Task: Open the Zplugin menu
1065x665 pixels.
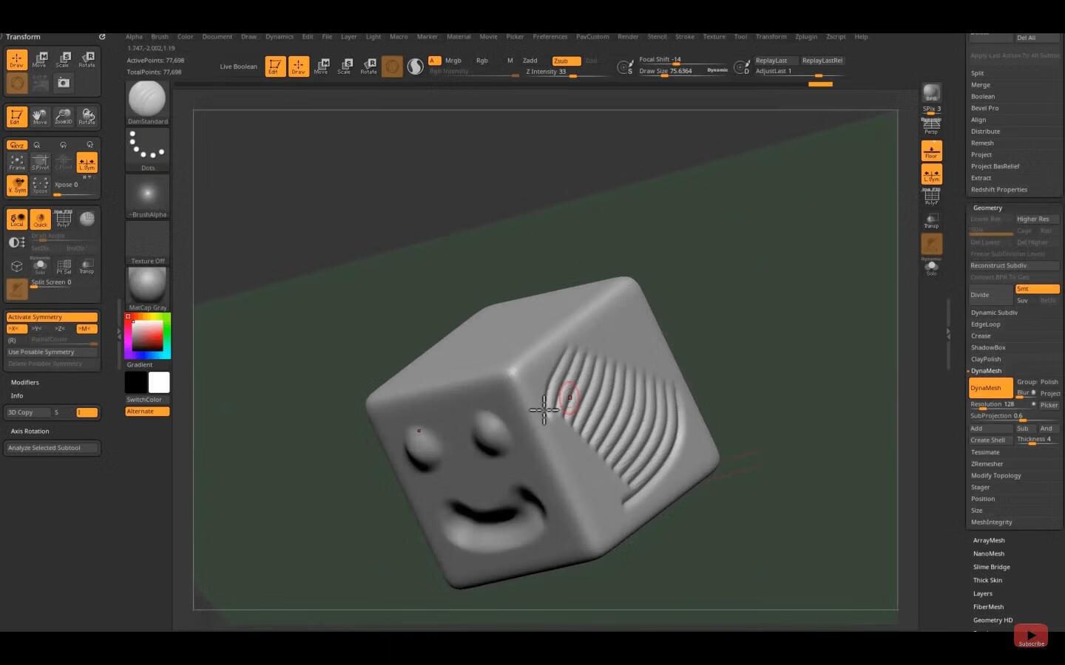Action: pos(806,36)
